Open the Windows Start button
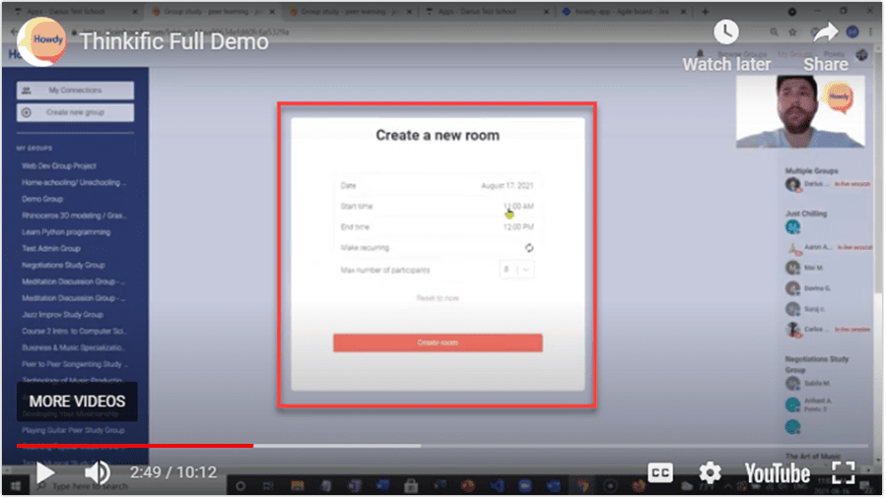This screenshot has height=498, width=886. pos(15,485)
